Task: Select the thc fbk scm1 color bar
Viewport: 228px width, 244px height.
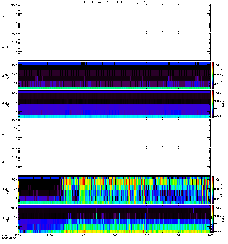Action: (x=213, y=219)
